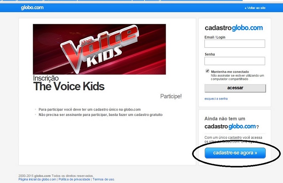Focus the Senha password field
This screenshot has height=183, width=283.
coord(235,61)
